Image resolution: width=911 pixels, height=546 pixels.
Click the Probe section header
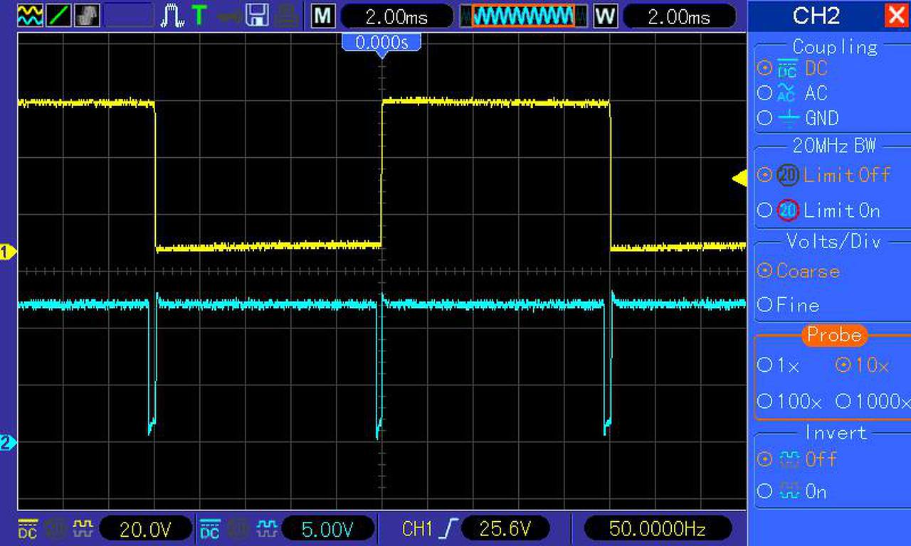point(834,335)
